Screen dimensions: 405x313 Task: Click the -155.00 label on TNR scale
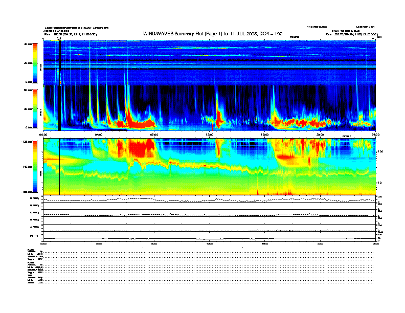tap(27, 192)
